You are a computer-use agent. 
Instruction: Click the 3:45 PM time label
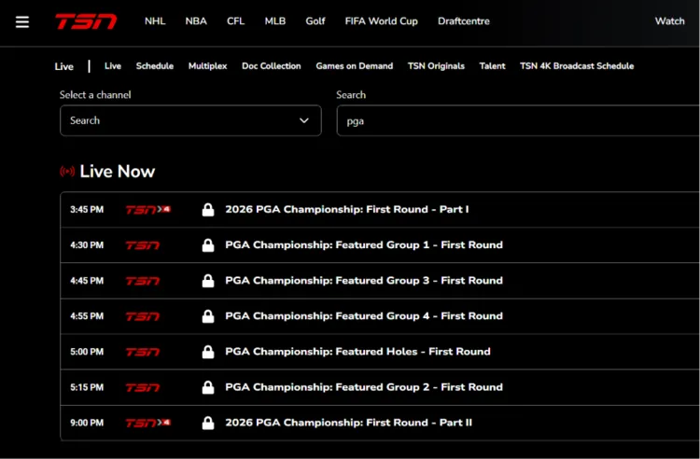(x=87, y=210)
